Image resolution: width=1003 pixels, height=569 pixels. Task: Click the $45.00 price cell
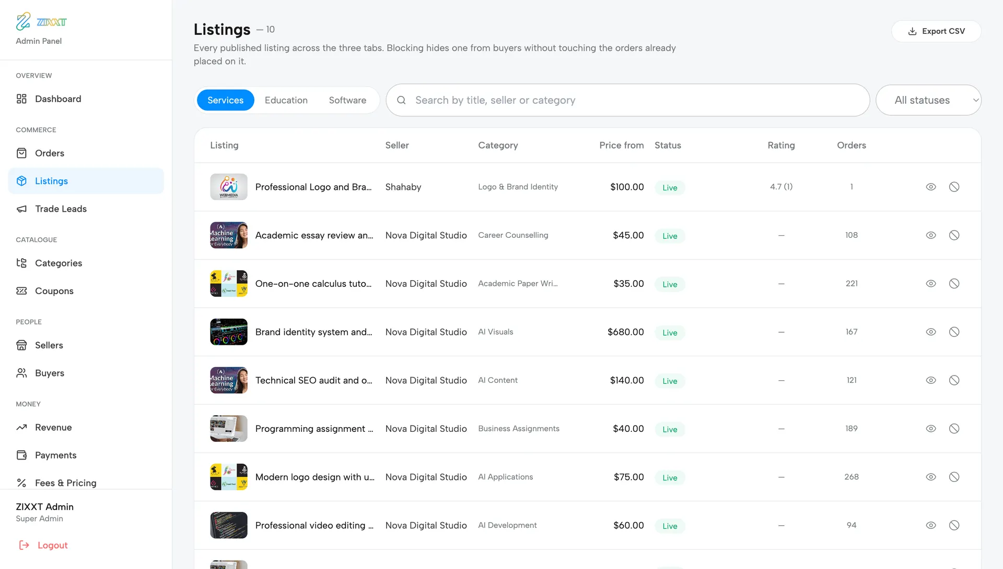click(628, 235)
